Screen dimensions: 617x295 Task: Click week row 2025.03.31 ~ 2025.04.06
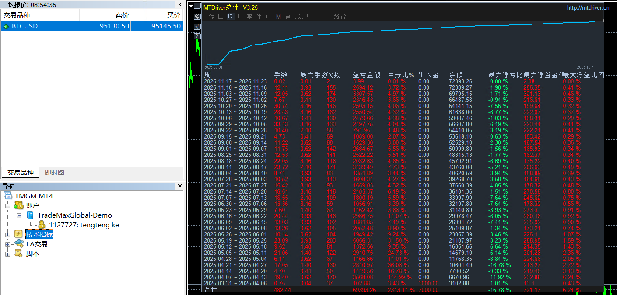(235, 283)
